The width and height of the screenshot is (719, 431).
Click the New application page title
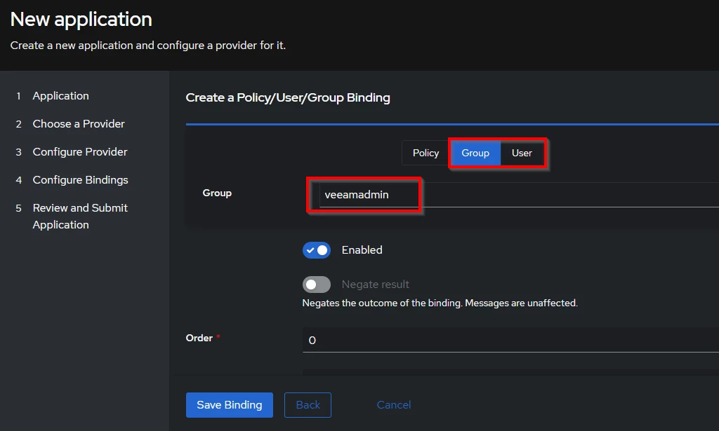[x=81, y=19]
